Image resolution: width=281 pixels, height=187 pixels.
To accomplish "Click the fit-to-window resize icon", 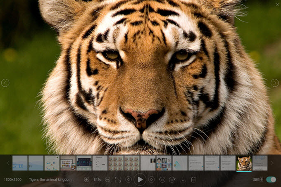I will 118,180.
